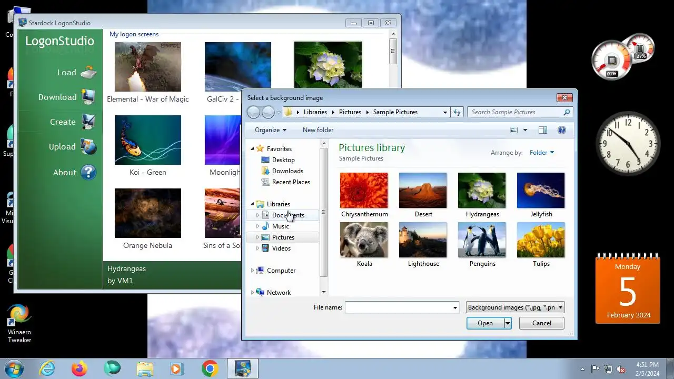Click Sample Pictures in the breadcrumb

(x=395, y=112)
